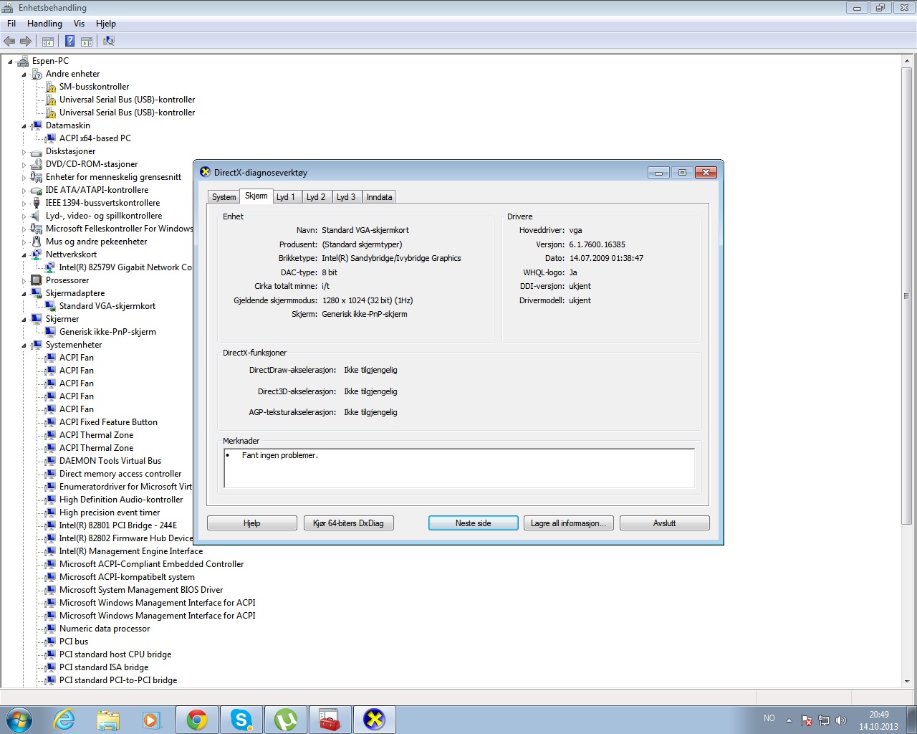Collapse the Datamaskin category
The height and width of the screenshot is (734, 917).
coord(24,126)
